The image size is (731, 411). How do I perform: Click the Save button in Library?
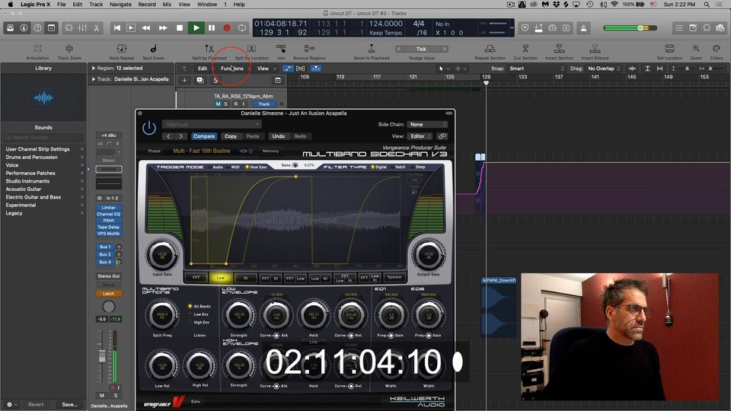(69, 404)
